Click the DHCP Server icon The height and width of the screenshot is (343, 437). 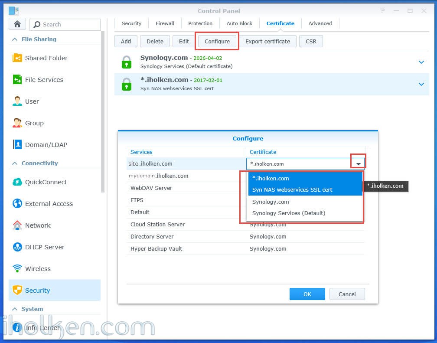pos(17,247)
